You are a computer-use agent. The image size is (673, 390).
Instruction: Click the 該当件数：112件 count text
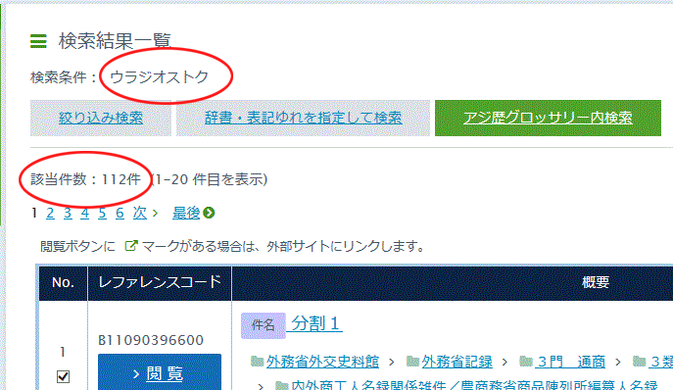coord(86,179)
